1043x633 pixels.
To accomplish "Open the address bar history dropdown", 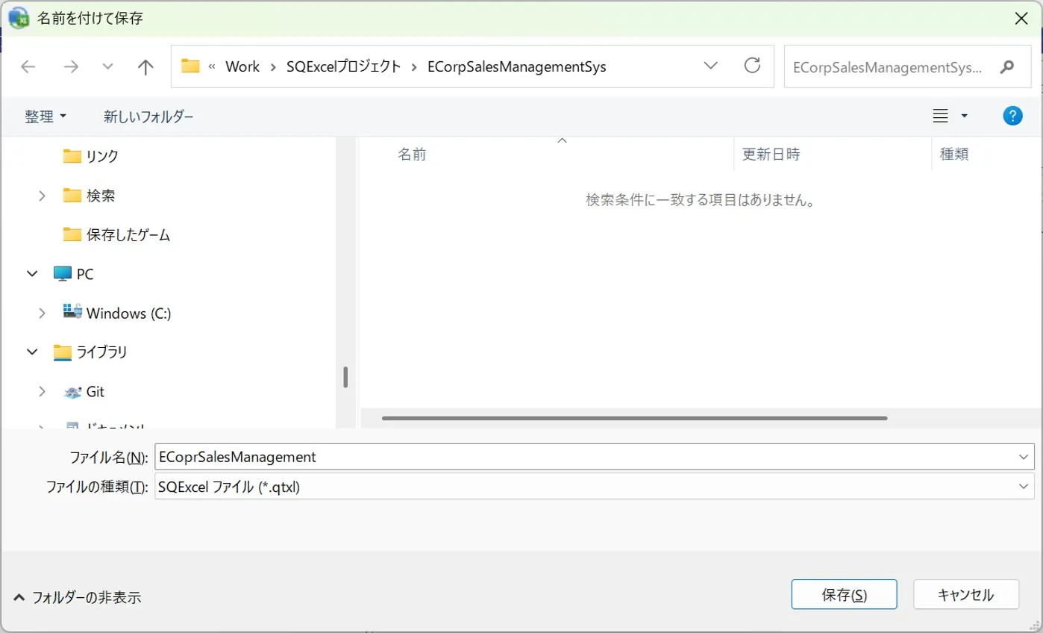I will click(711, 66).
